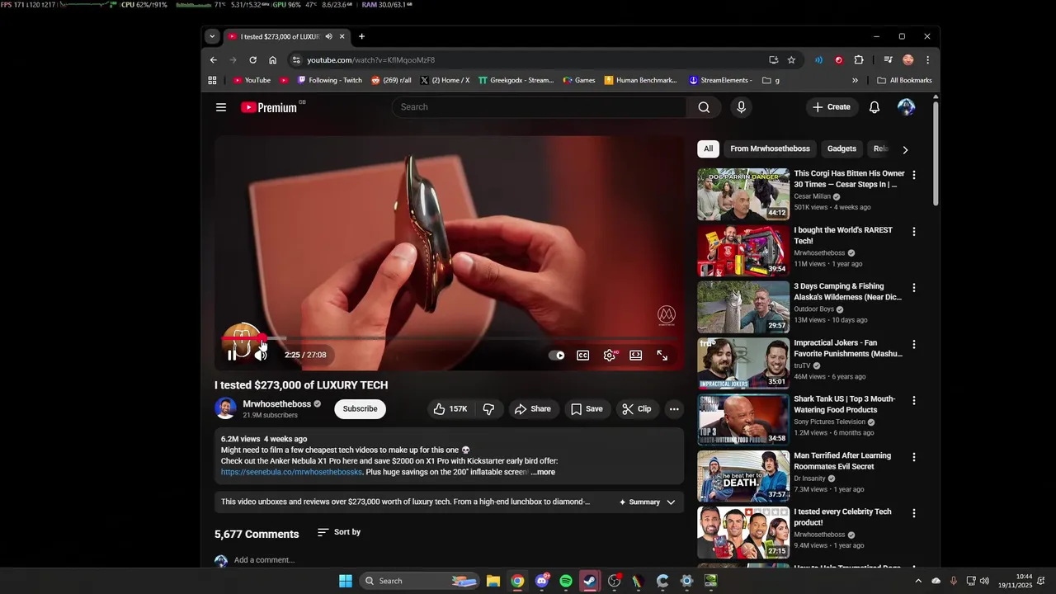Viewport: 1056px width, 594px height.
Task: Open the Mrwhosetheboss channel avatar
Action: pos(225,408)
